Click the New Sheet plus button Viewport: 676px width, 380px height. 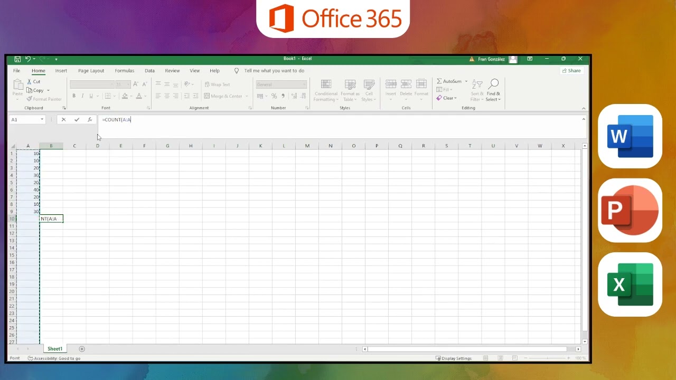click(x=82, y=349)
